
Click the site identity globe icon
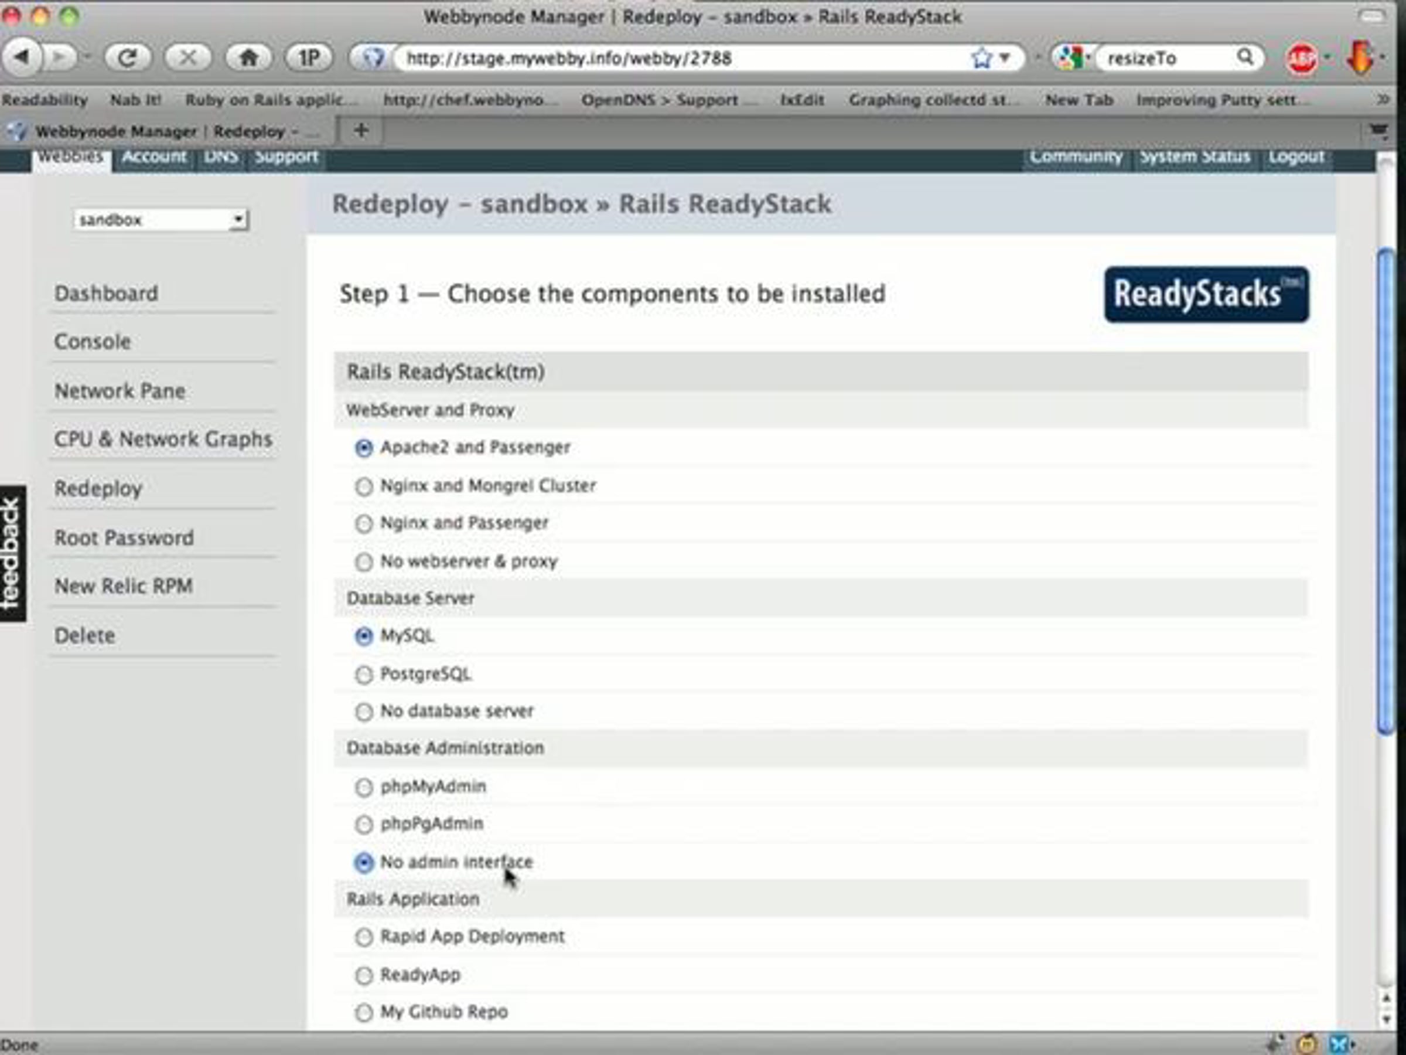pyautogui.click(x=372, y=58)
